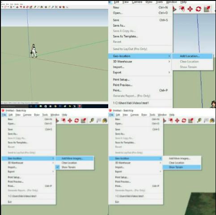The height and width of the screenshot is (215, 216).
Task: Click Exit in bottom-right screenshot File menu
Action: coord(136,202)
